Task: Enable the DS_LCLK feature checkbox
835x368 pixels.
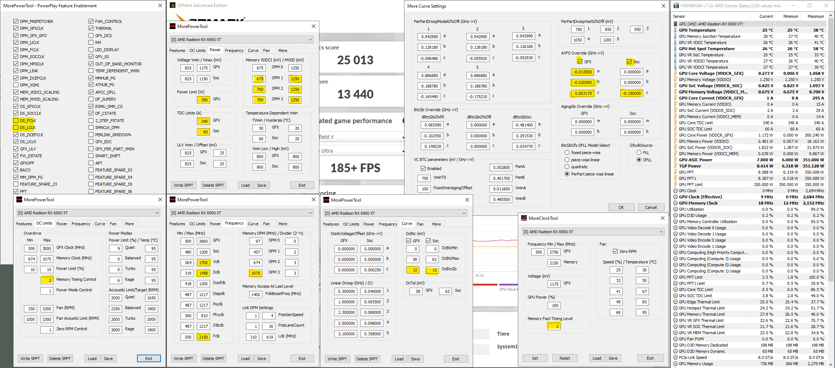Action: pos(16,128)
